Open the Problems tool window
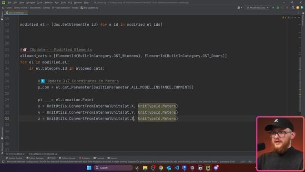Image resolution: width=305 pixels, height=172 pixels. pyautogui.click(x=85, y=158)
